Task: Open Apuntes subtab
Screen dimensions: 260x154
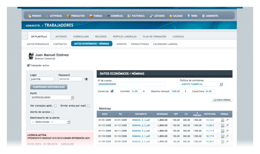Action: [x=122, y=44]
